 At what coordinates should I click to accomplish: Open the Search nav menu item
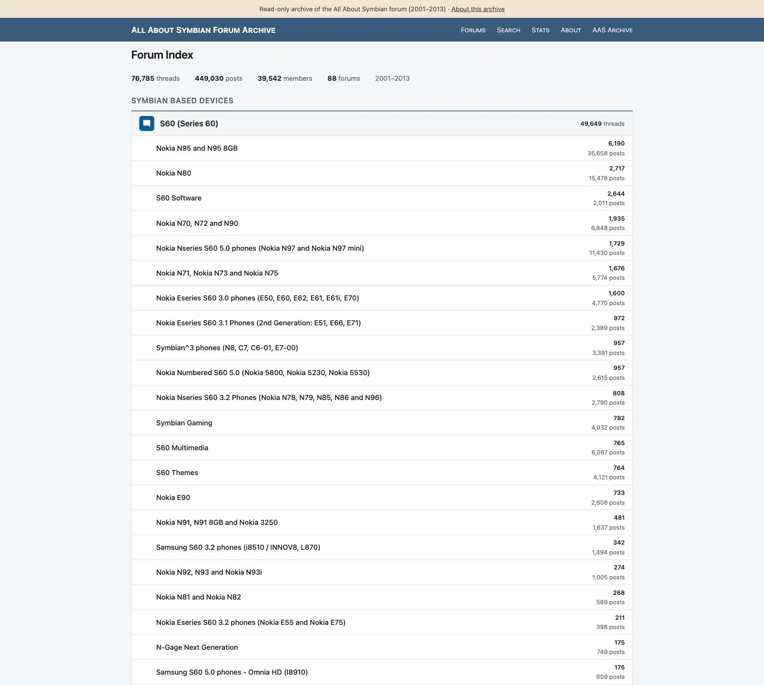[509, 30]
